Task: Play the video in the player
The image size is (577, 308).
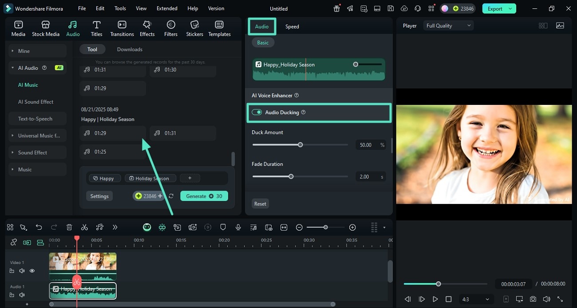Action: coord(435,299)
